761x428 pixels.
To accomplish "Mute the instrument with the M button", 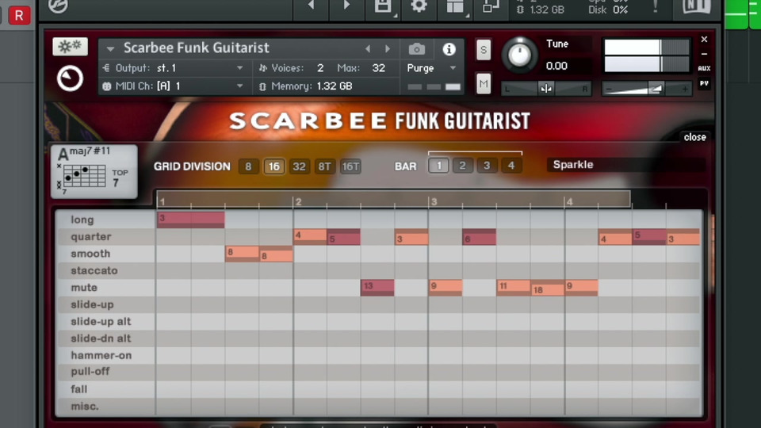I will 484,84.
